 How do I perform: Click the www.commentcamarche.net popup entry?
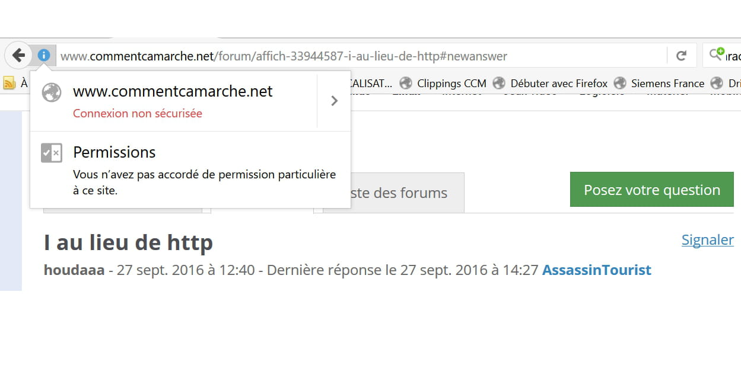(173, 92)
